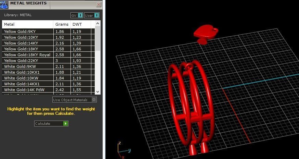The image size is (299, 159).
Task: Click the 1,39 DWT value for 14KY
Action: 77,43
